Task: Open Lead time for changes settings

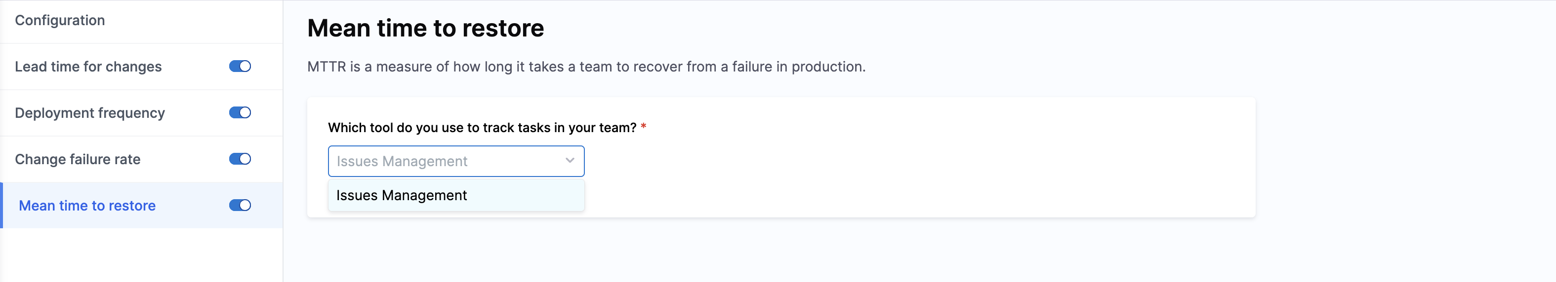Action: [88, 66]
